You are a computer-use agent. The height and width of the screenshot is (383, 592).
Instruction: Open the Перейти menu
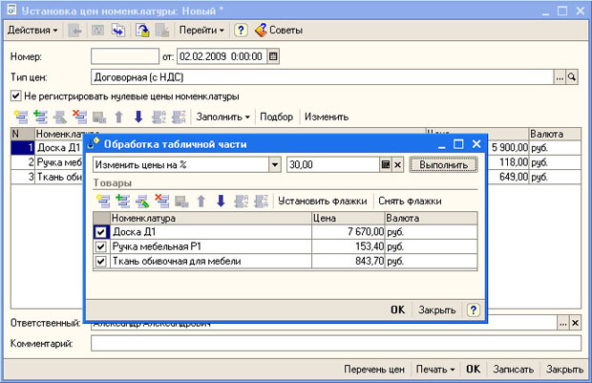click(201, 31)
